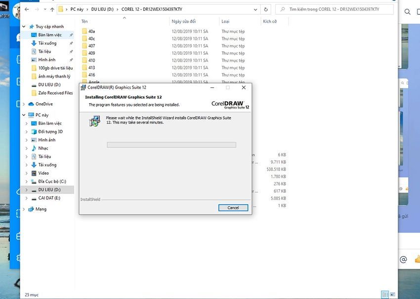
Task: Click the 40a folder icon
Action: tap(84, 31)
